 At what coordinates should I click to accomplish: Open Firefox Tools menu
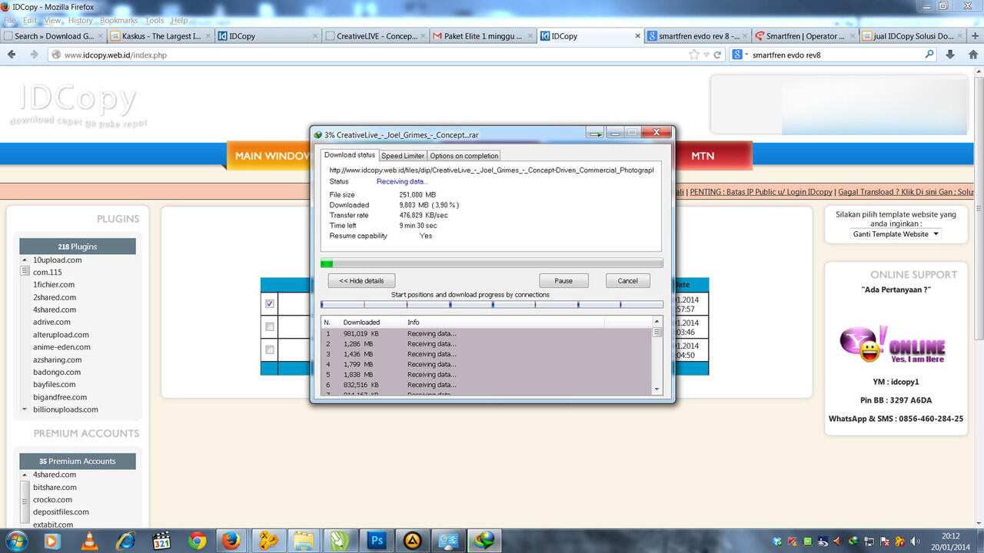(155, 21)
